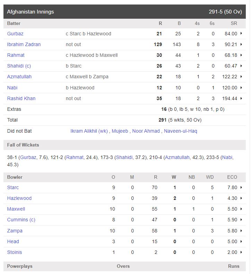Open Cummins (c) bowler profile
251x274 pixels.
[21, 220]
